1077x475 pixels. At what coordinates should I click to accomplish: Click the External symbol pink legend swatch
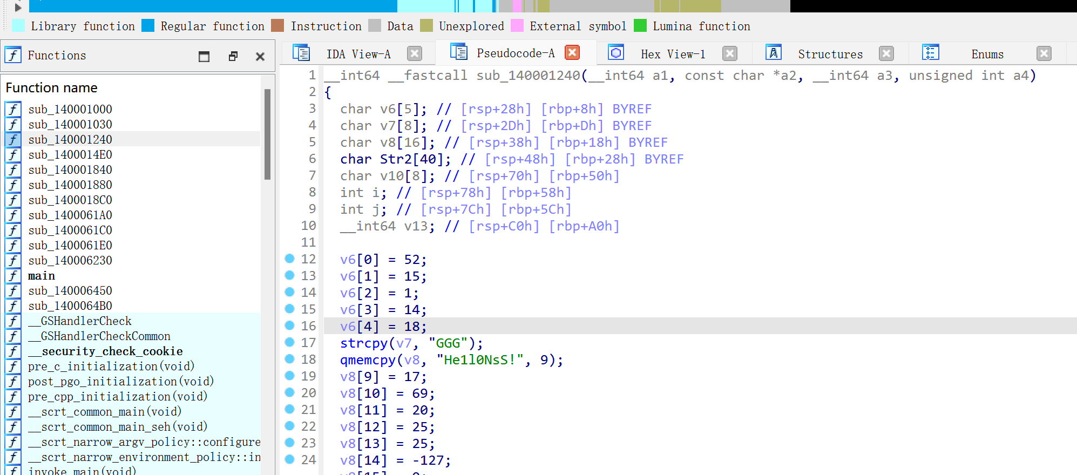[517, 26]
